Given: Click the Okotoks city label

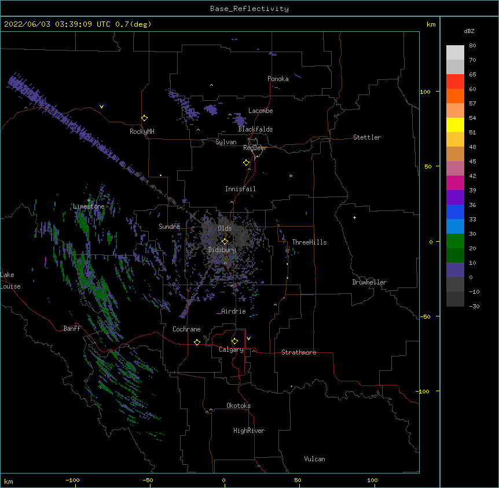Looking at the screenshot, I should (x=239, y=406).
